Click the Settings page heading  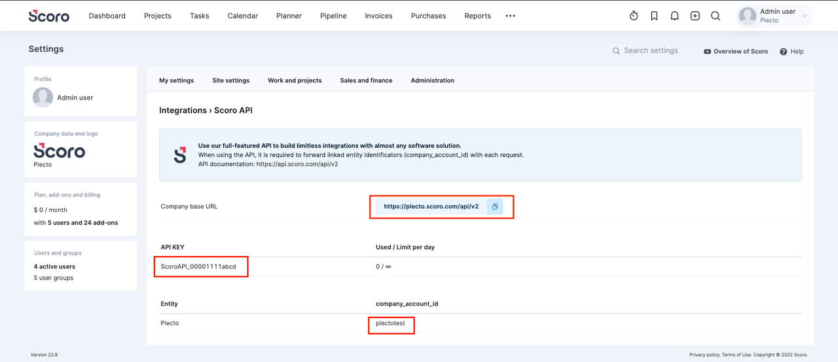coord(46,49)
